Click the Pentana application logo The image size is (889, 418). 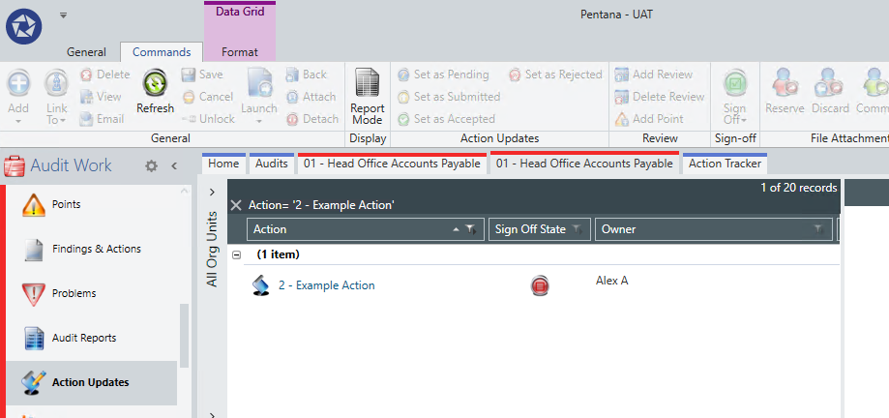point(24,26)
